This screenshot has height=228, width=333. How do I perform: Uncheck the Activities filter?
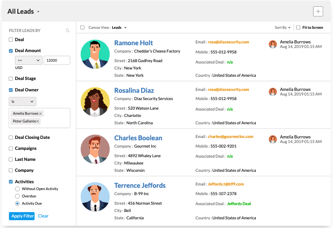11,182
